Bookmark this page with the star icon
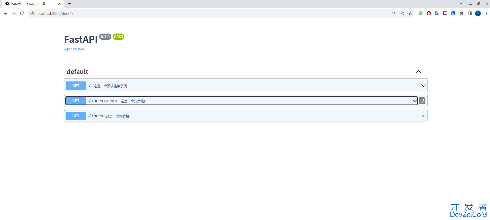Viewport: 490px width, 220px height. pos(410,13)
